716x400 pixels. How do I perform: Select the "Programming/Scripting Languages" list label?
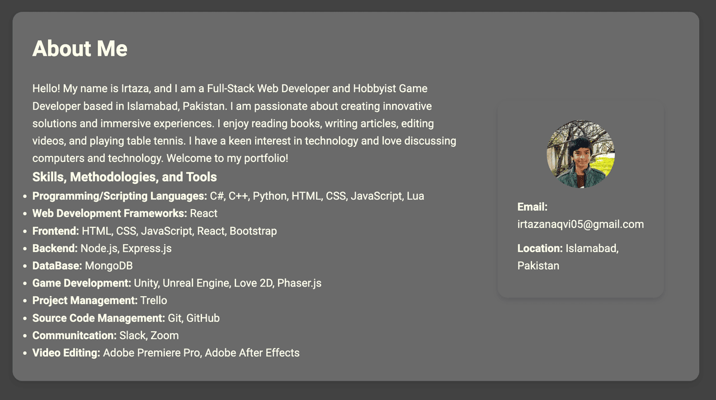coord(120,196)
